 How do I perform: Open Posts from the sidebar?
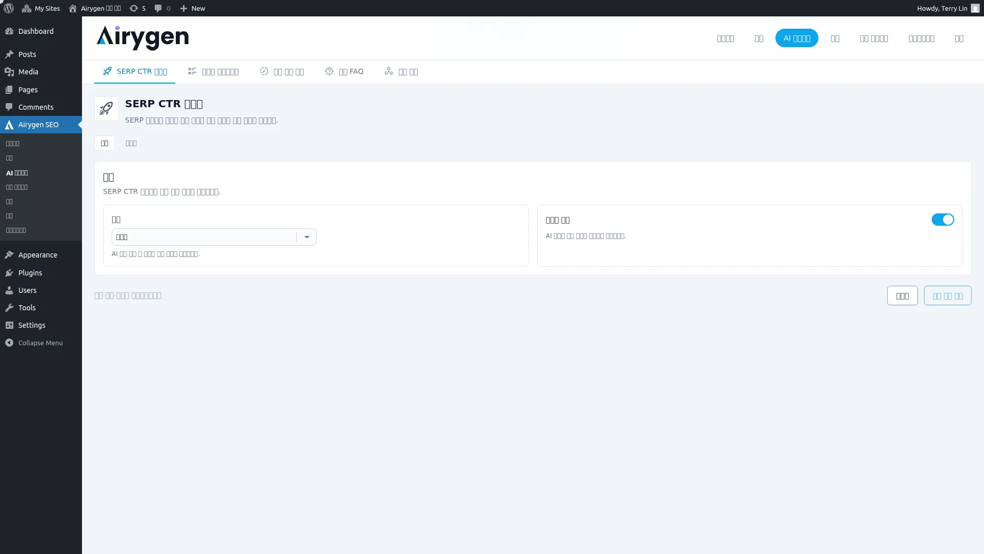coord(41,54)
